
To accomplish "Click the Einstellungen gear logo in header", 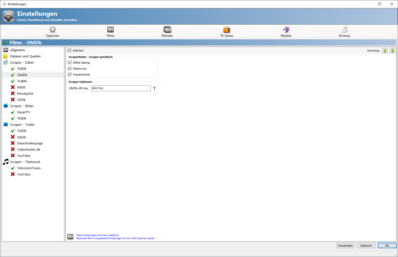I will 9,16.
